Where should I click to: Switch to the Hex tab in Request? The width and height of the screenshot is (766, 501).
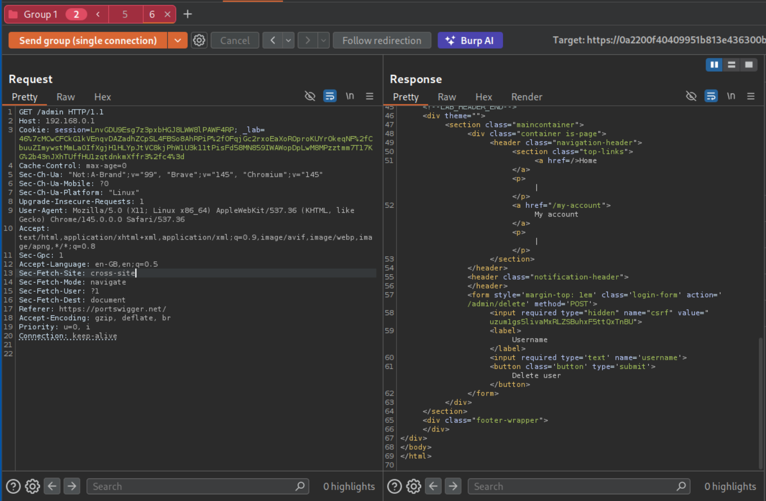coord(102,97)
